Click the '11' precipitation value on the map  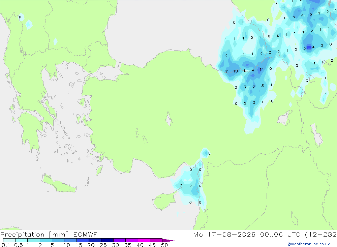point(262,69)
